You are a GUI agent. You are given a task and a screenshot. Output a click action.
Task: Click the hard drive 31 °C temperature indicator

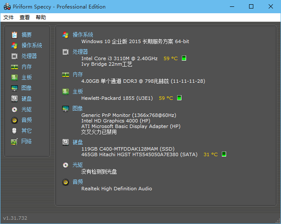coord(224,154)
